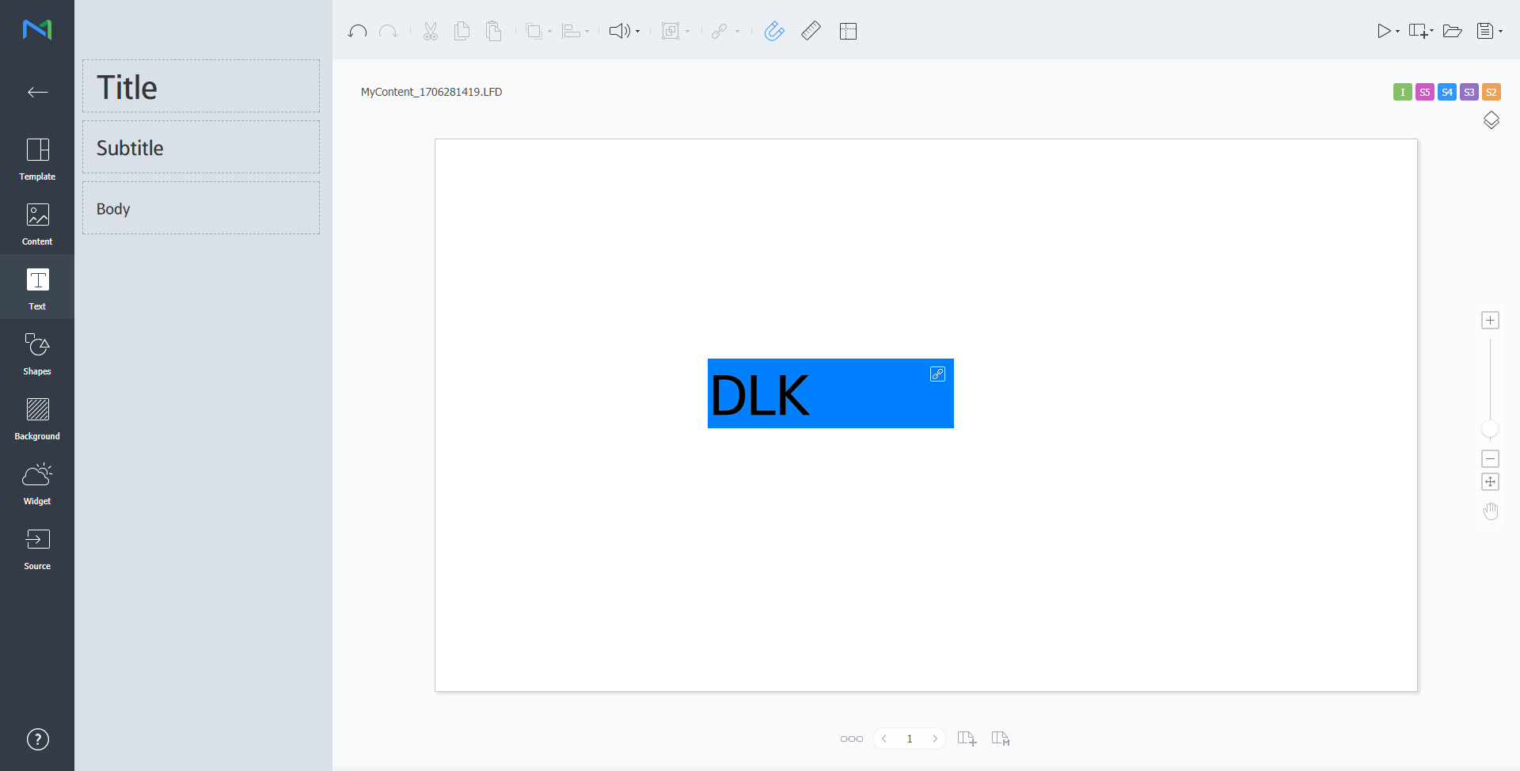1520x771 pixels.
Task: Open the layers stack icon
Action: (x=1491, y=120)
